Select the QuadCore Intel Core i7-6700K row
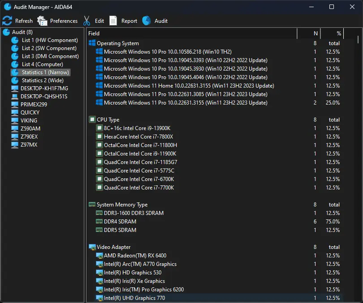The height and width of the screenshot is (303, 363). click(214, 179)
